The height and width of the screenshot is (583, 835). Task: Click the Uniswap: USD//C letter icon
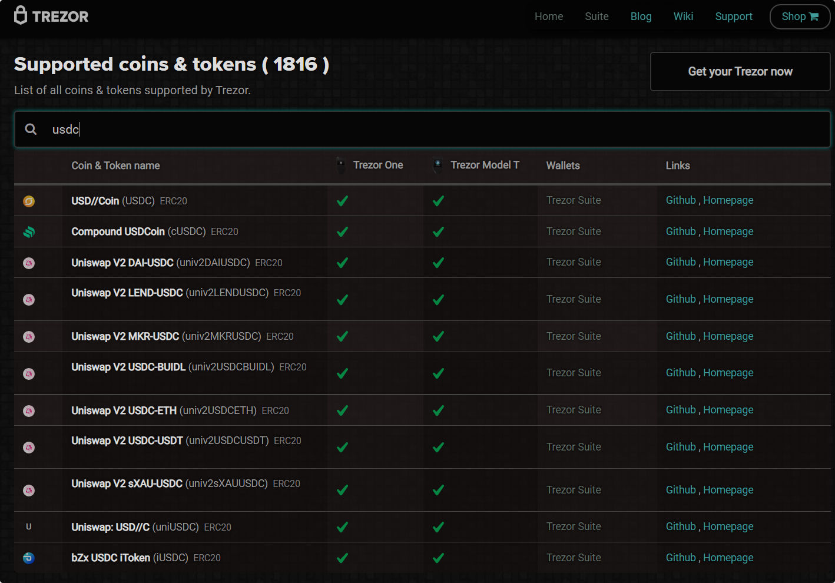tap(29, 527)
